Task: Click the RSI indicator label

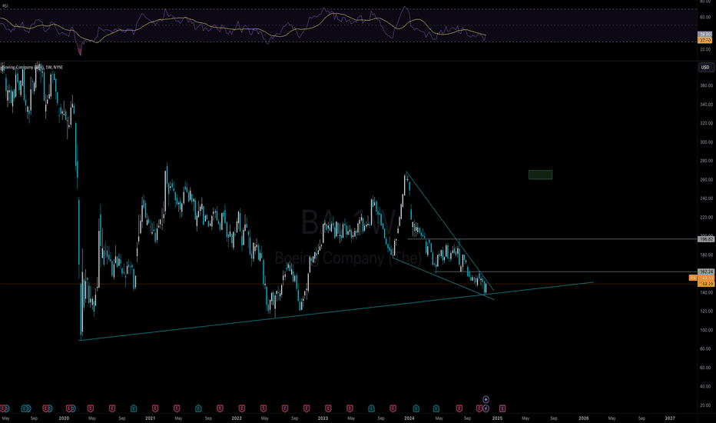Action: click(x=4, y=6)
